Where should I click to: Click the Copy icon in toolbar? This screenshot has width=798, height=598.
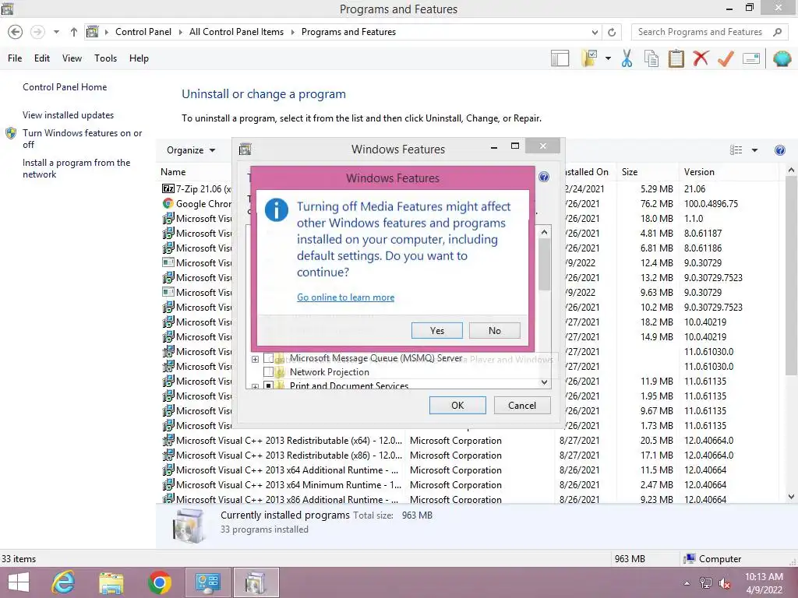tap(651, 58)
